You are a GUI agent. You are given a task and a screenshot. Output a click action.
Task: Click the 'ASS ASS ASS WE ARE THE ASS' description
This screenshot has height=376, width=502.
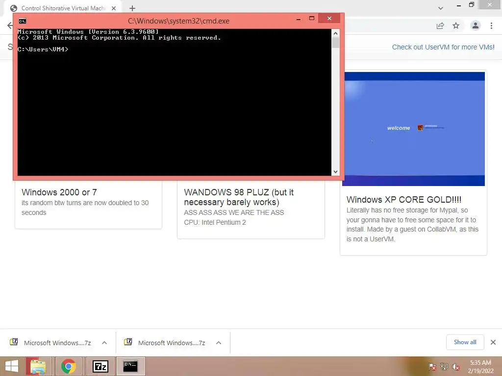[234, 212]
